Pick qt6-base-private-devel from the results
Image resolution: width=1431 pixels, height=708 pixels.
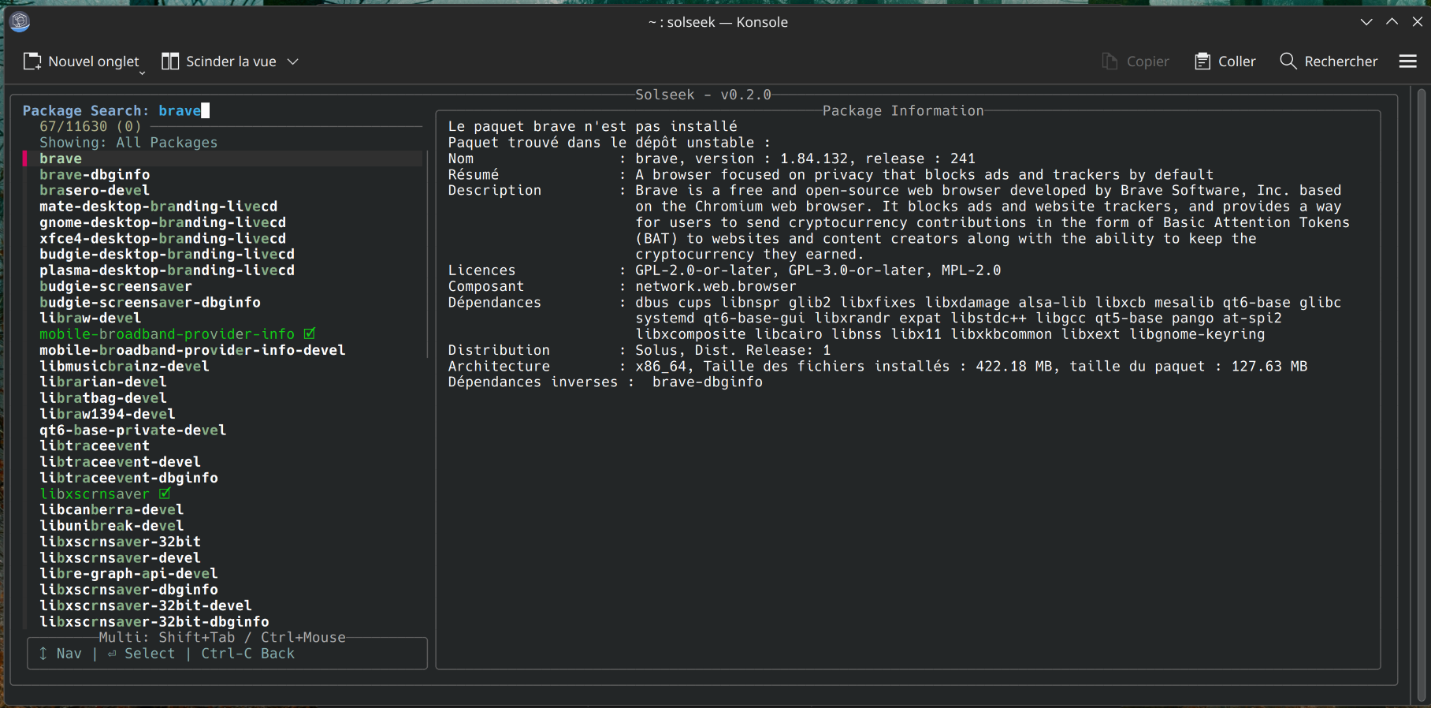(x=132, y=430)
